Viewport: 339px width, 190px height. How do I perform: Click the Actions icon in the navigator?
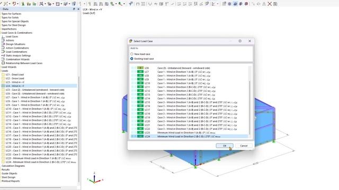coord(3,40)
